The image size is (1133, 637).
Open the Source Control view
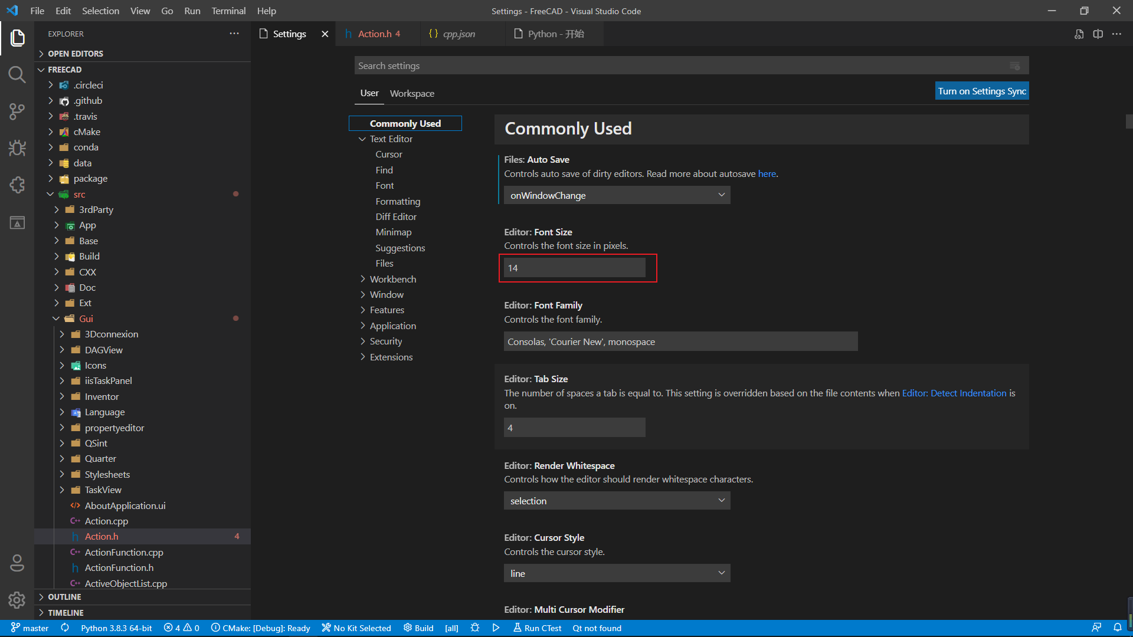tap(17, 111)
